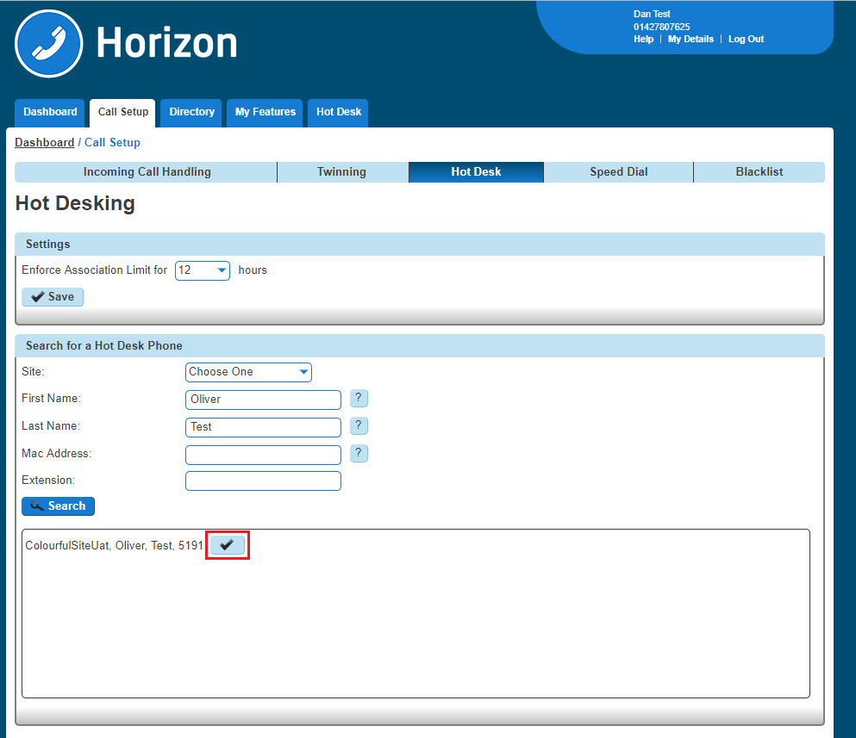Open help icon next to Last Name

359,425
